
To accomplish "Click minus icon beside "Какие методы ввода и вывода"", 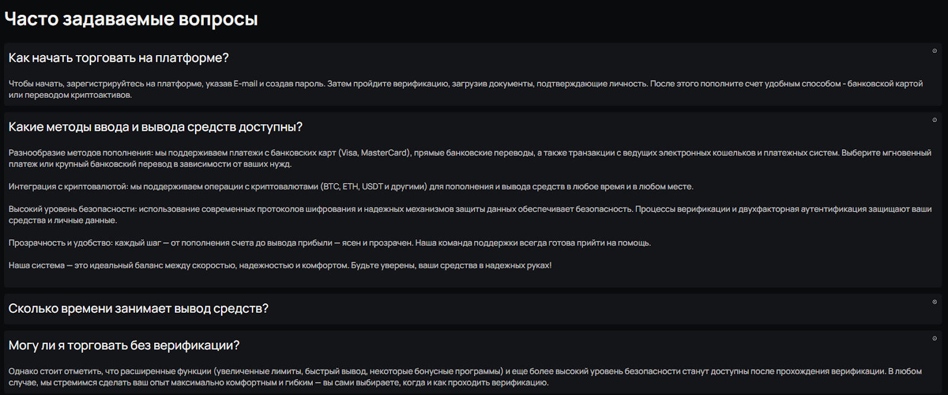I will pyautogui.click(x=934, y=120).
